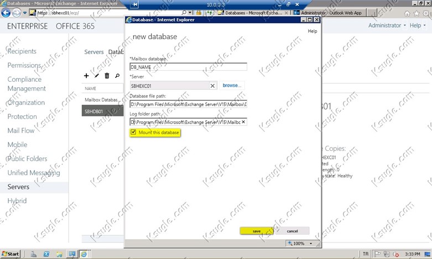
Task: Select Permissions in the left navigation
Action: pyautogui.click(x=24, y=65)
